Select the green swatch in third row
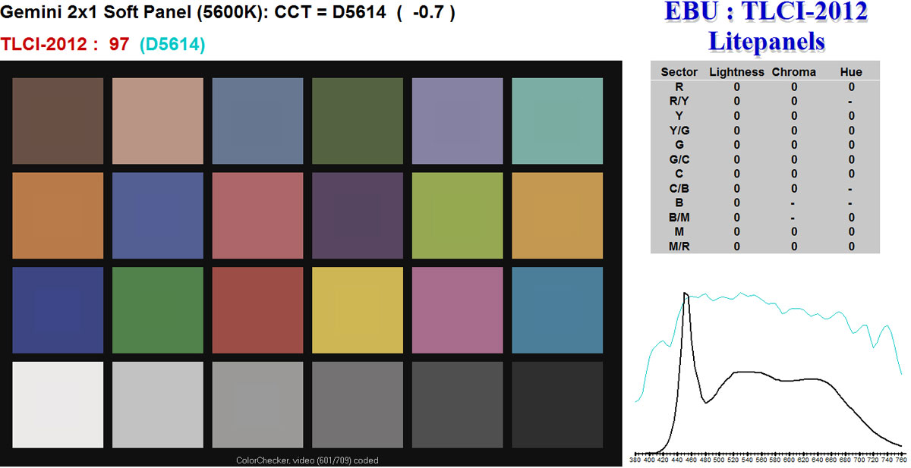911x468 pixels. 158,310
